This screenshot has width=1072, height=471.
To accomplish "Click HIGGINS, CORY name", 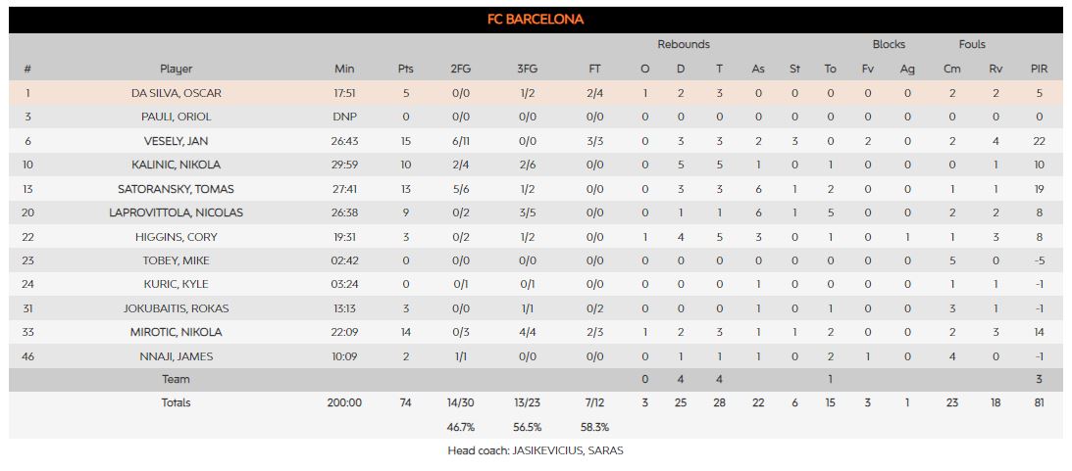I will (x=177, y=237).
